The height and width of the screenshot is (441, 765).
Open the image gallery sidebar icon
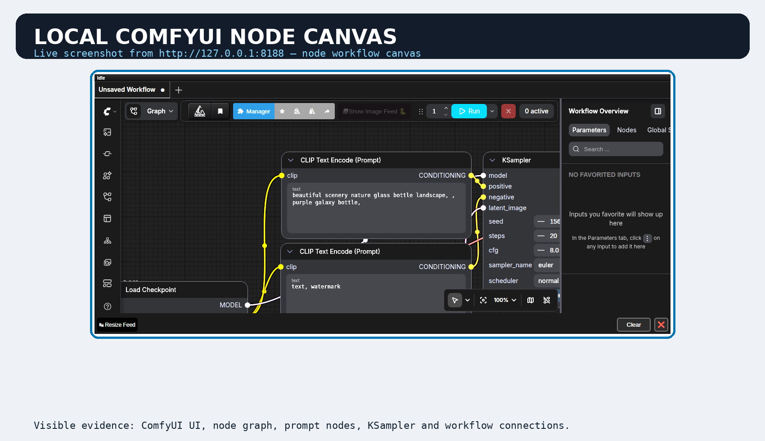[x=107, y=262]
